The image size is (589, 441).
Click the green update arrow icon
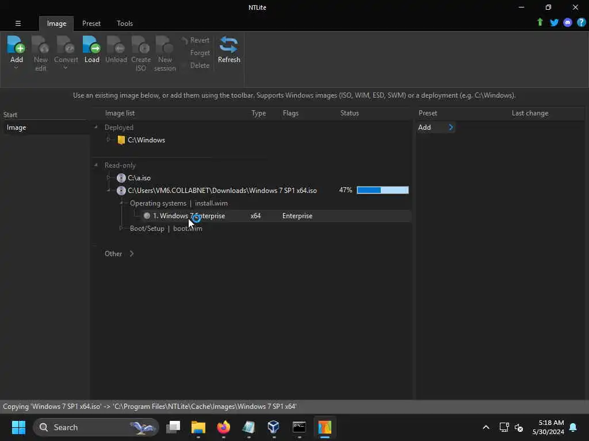[540, 22]
